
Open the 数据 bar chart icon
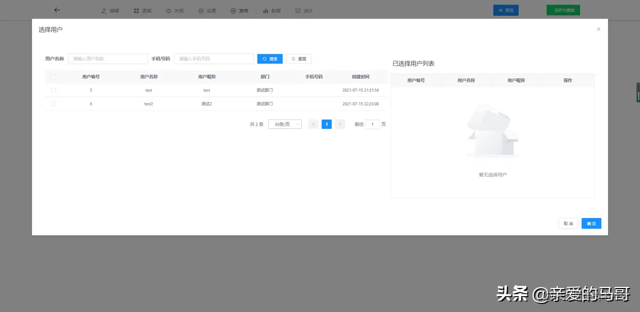[265, 10]
